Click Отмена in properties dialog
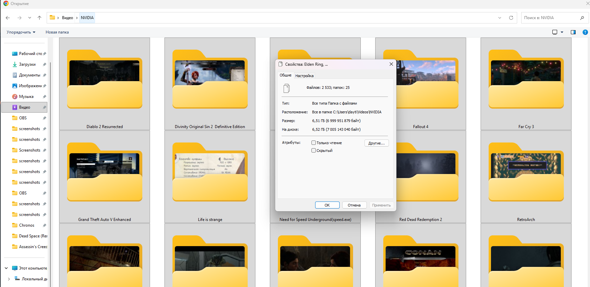 tap(354, 205)
